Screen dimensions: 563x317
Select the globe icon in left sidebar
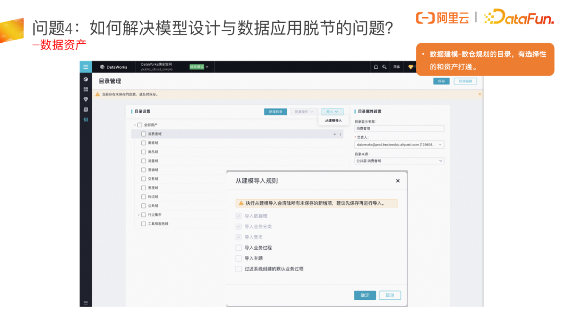tap(85, 79)
